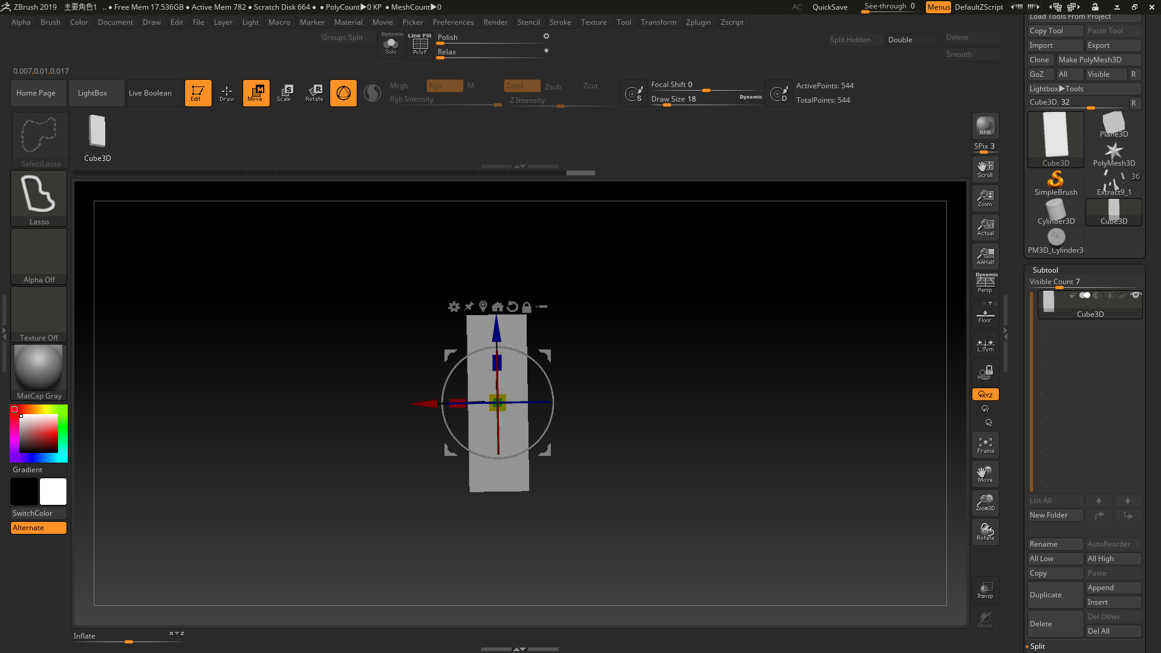Click right-shelf Rotate view icon

[985, 532]
